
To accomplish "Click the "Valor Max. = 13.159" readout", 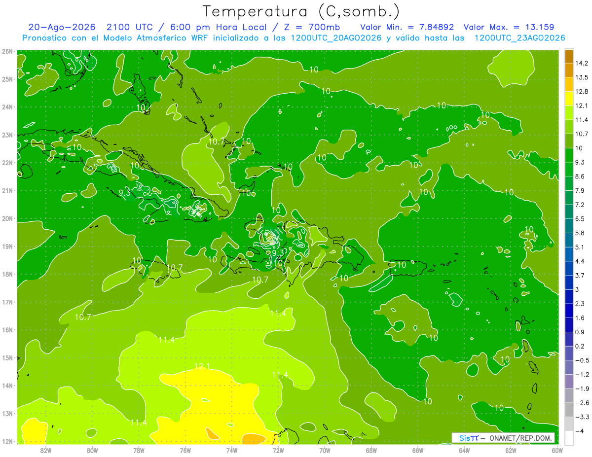I will pyautogui.click(x=509, y=27).
